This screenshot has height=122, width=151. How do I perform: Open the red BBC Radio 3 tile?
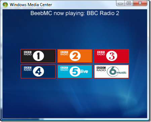pyautogui.click(x=111, y=56)
